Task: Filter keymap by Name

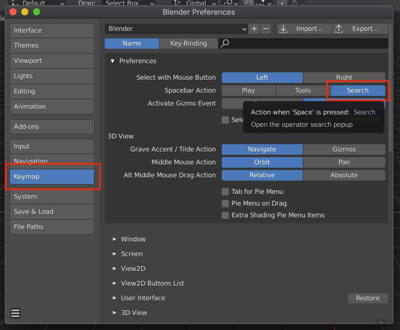Action: (x=132, y=43)
